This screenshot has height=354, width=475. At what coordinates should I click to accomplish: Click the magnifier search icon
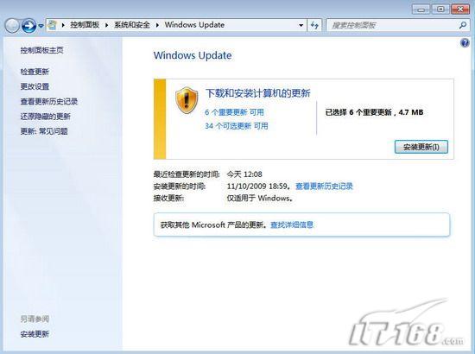click(463, 25)
